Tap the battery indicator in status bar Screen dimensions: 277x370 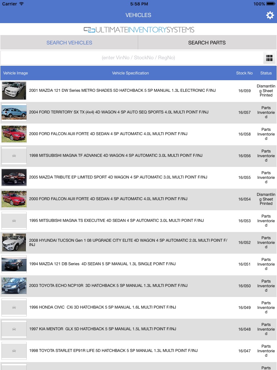[x=271, y=4]
